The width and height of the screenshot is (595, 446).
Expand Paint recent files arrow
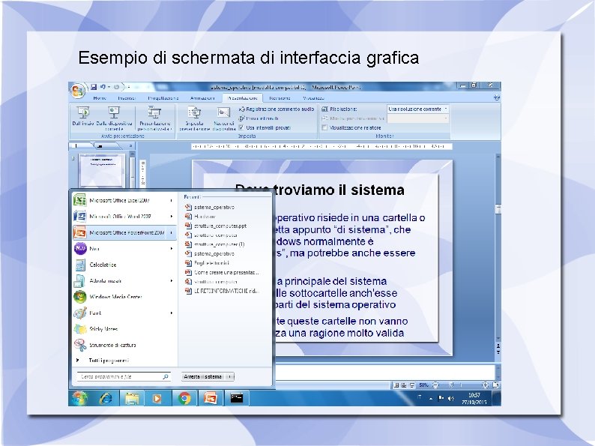click(x=172, y=313)
